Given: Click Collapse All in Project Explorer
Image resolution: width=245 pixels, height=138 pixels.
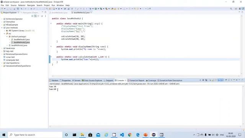Looking at the screenshot, I should coord(32,16).
